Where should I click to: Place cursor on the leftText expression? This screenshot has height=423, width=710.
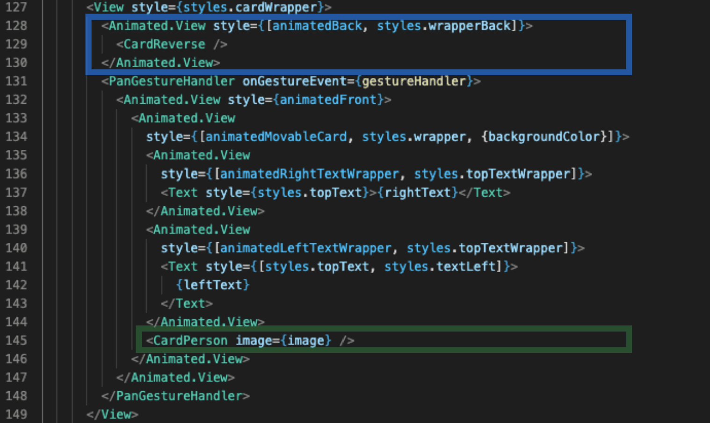pyautogui.click(x=213, y=285)
